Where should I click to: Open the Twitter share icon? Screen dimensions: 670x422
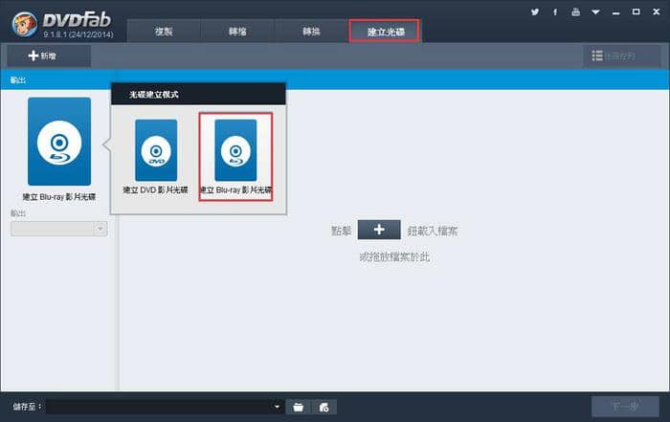coord(535,11)
